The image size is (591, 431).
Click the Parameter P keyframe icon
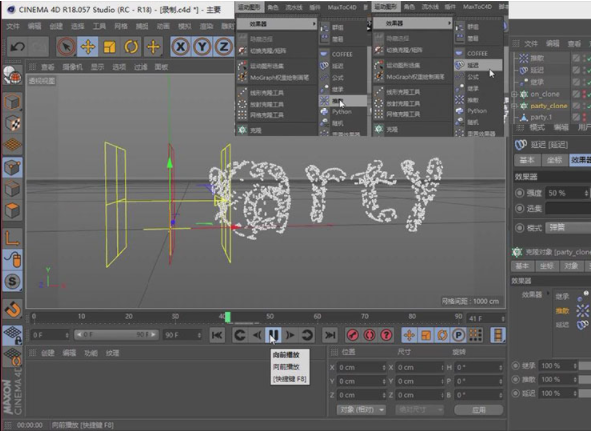click(458, 335)
